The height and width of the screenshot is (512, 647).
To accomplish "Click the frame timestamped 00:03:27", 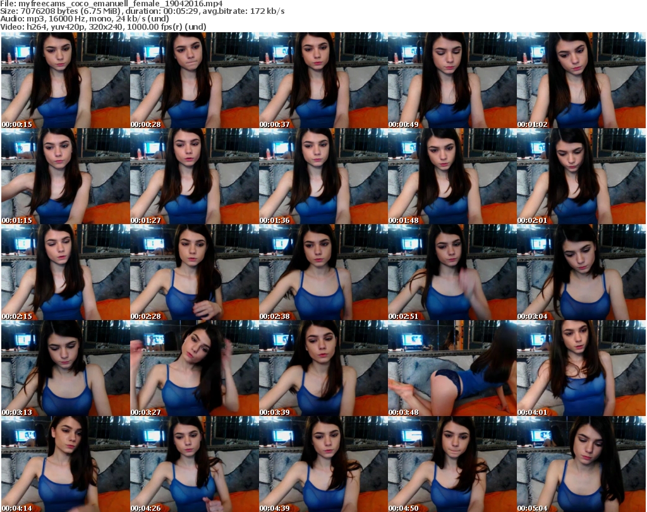I will 195,368.
